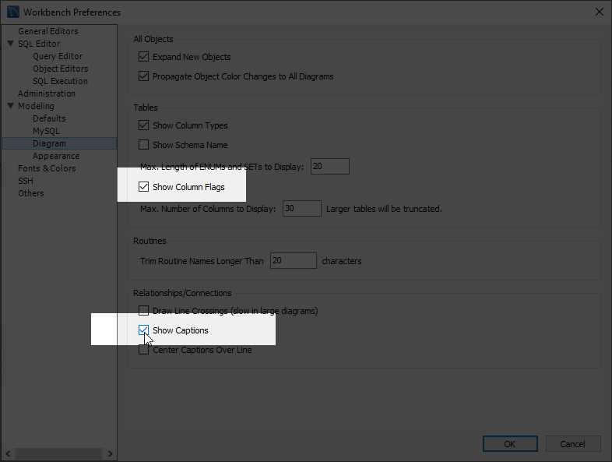
Task: Open SQL Execution preferences
Action: (x=61, y=81)
